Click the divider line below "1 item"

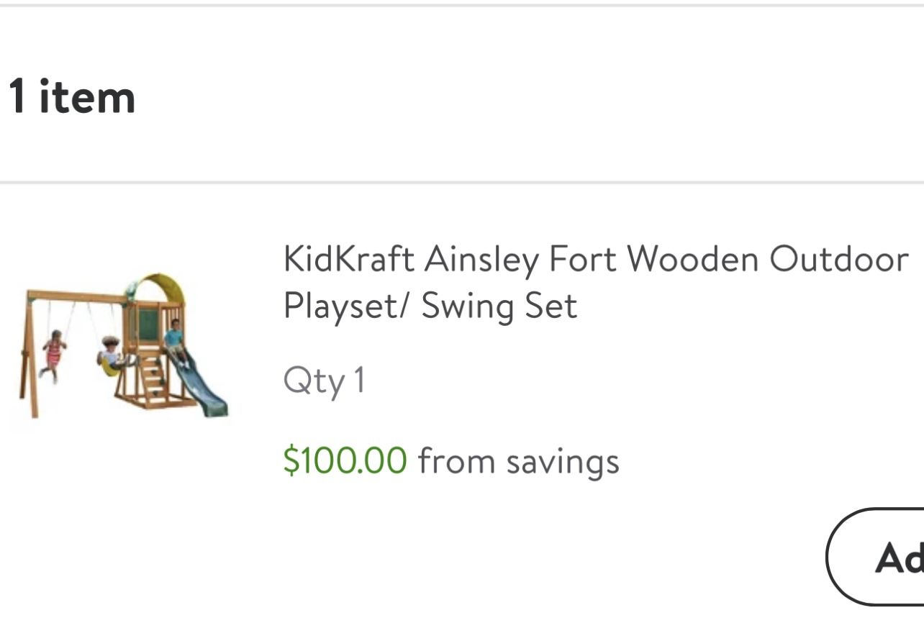(x=462, y=182)
